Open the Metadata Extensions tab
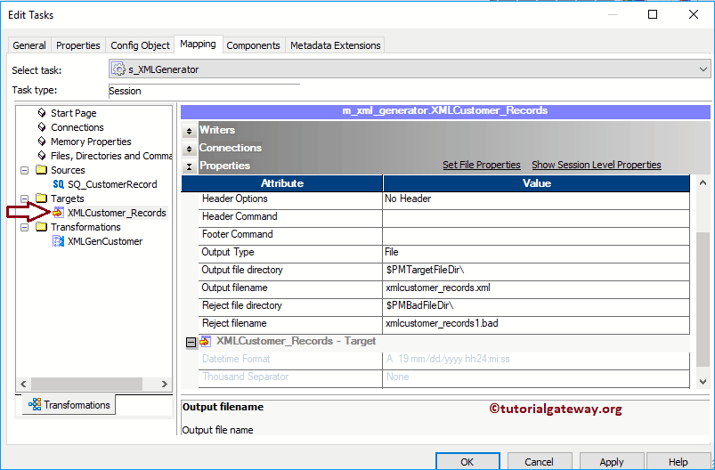The height and width of the screenshot is (470, 715). click(335, 45)
